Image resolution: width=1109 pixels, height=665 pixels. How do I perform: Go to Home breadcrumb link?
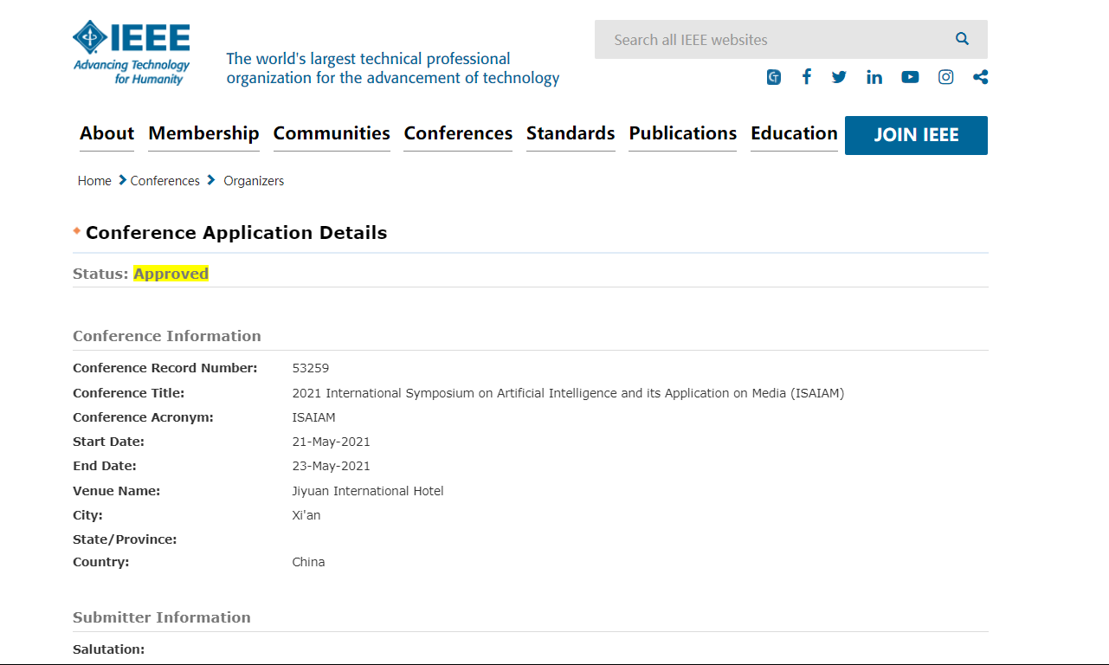[94, 181]
